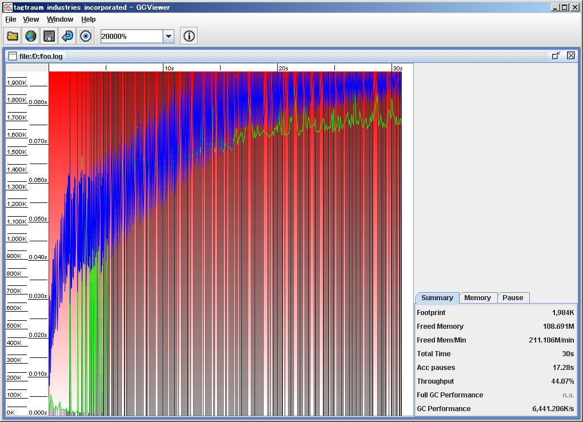Viewport: 583px width, 422px height.
Task: Click the 1,900K memory axis label
Action: point(17,82)
